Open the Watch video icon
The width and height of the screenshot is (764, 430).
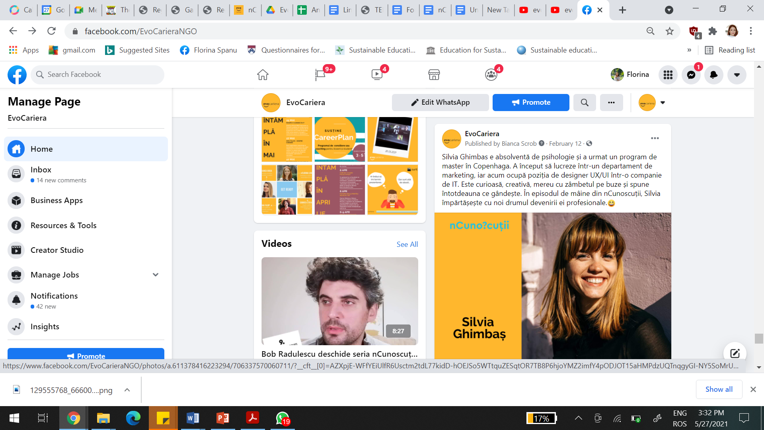pos(377,74)
